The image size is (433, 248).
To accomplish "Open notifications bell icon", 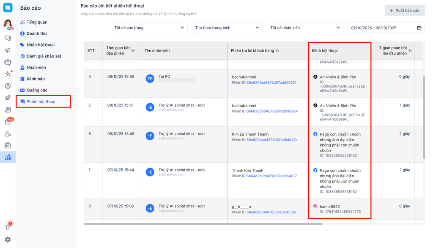I will point(8,227).
